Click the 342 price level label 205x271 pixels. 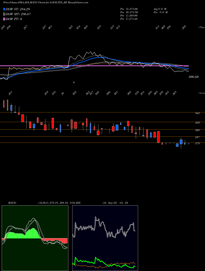pyautogui.click(x=197, y=113)
